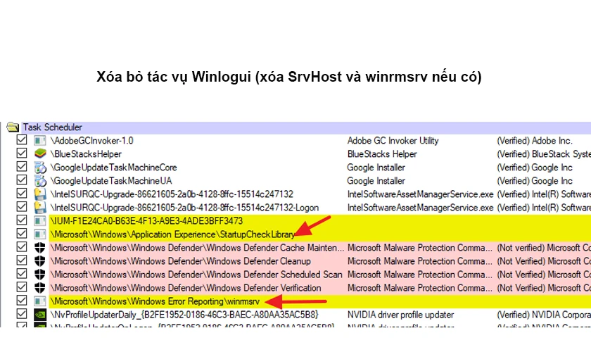
Task: Click '(Verified) Adobe Inc.' publisher cell
Action: click(535, 141)
